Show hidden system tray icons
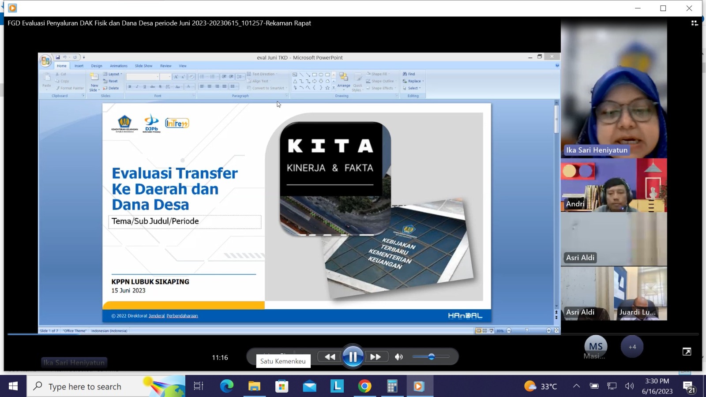Viewport: 706px width, 397px height. point(576,386)
